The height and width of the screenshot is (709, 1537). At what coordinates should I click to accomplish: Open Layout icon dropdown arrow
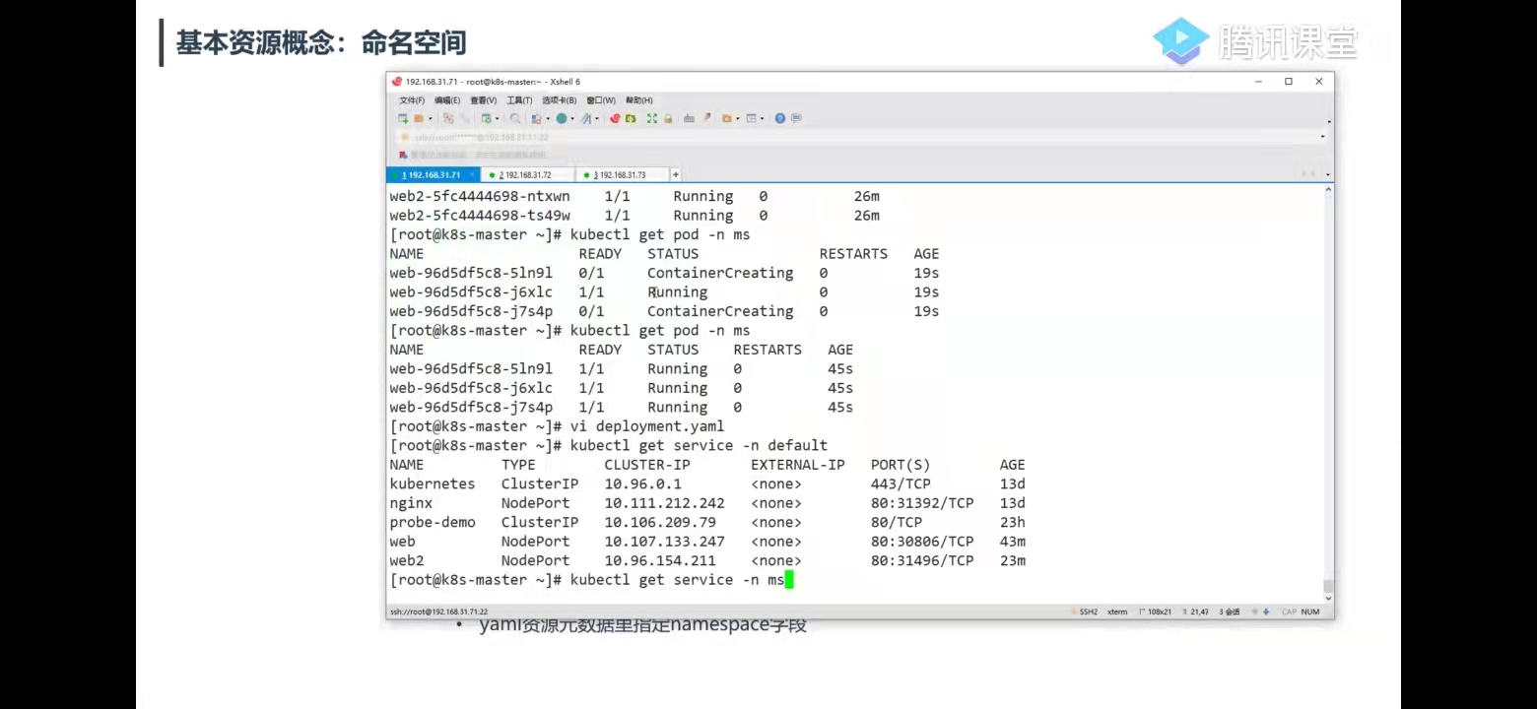point(763,118)
